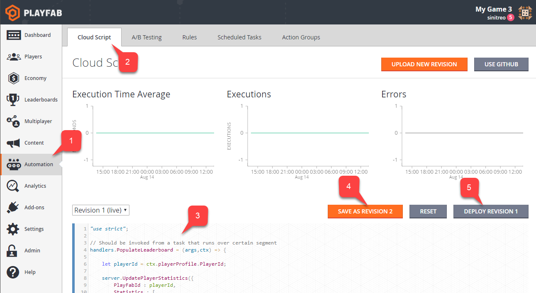Select the Content megaphone icon
This screenshot has height=293, width=536.
tap(14, 143)
